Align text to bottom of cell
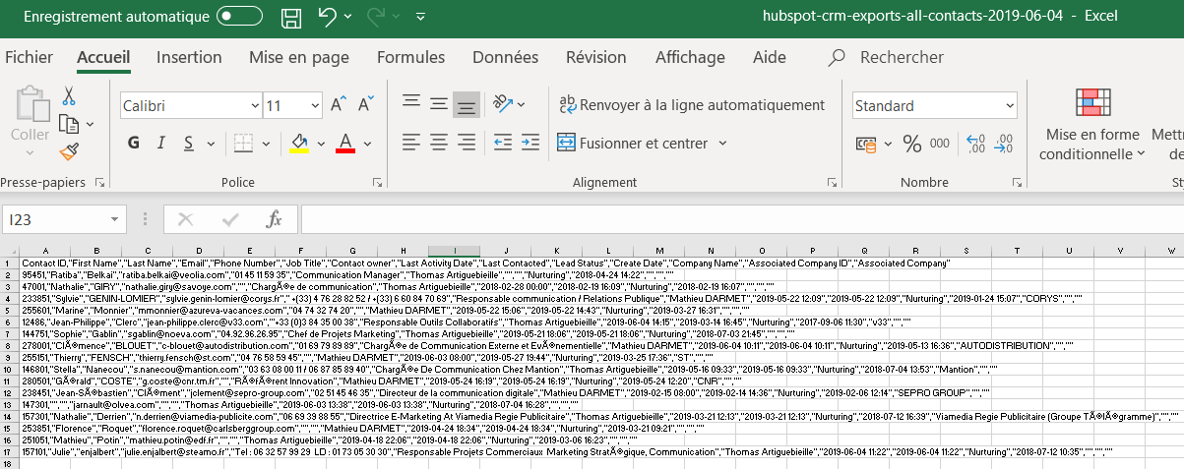Viewport: 1184px width, 469px height. pyautogui.click(x=467, y=104)
